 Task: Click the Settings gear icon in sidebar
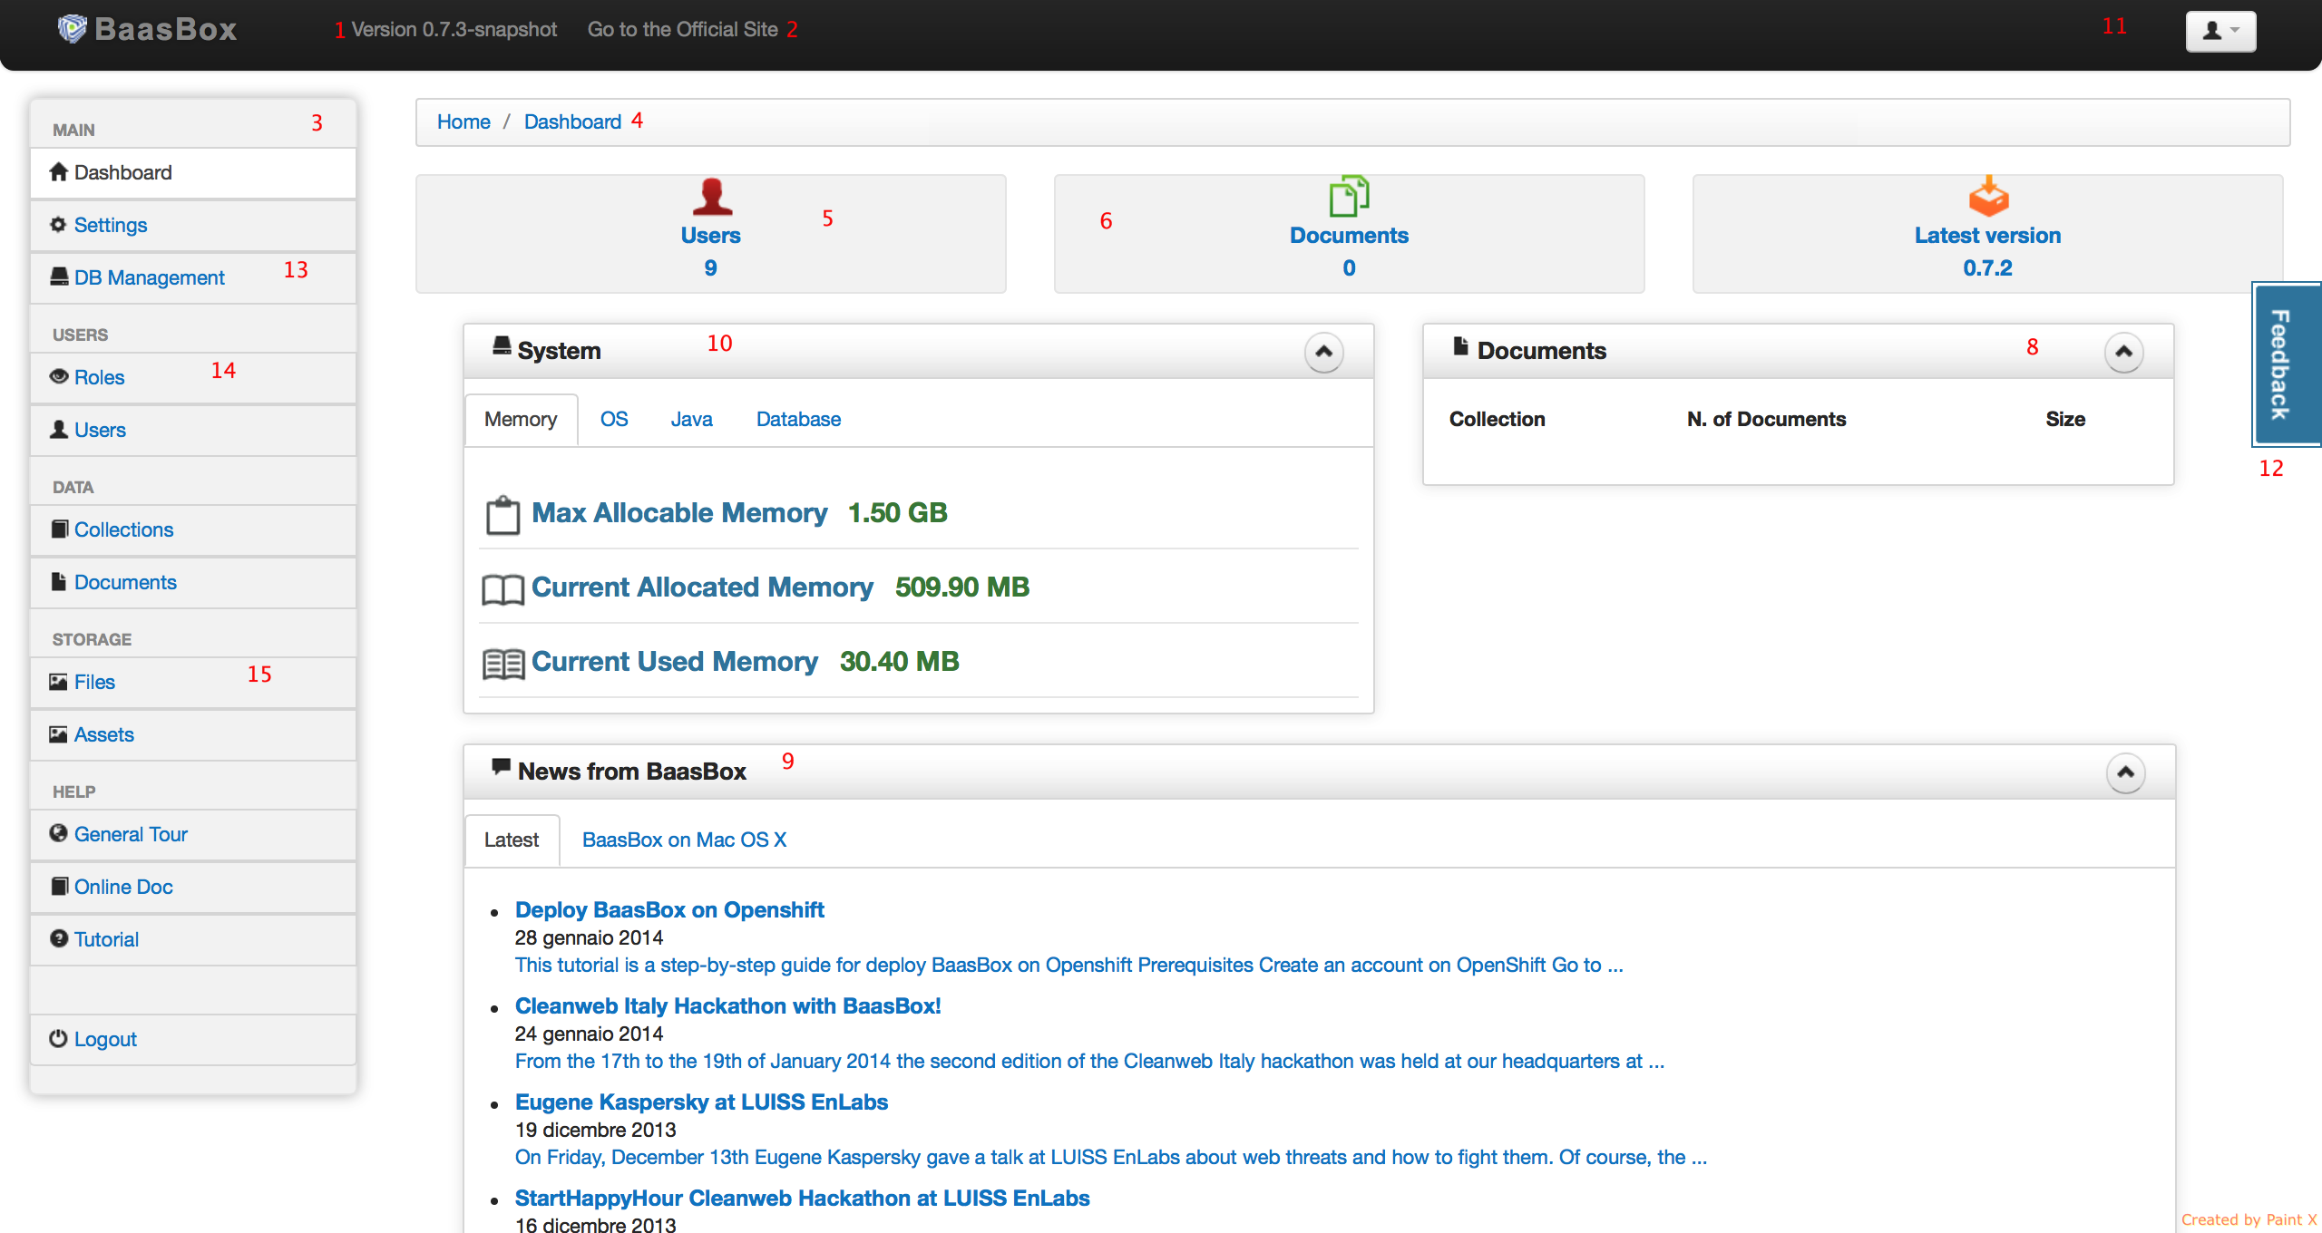59,224
